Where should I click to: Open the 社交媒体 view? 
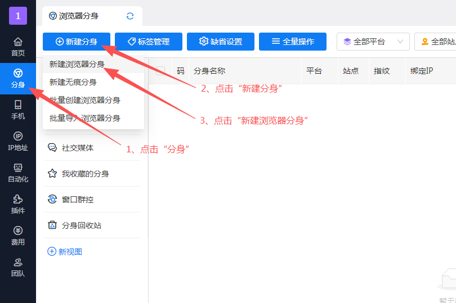click(x=92, y=148)
